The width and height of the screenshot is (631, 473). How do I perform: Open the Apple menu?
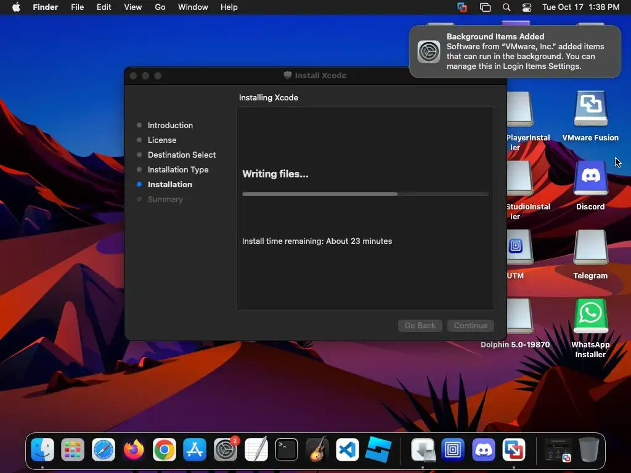point(16,7)
